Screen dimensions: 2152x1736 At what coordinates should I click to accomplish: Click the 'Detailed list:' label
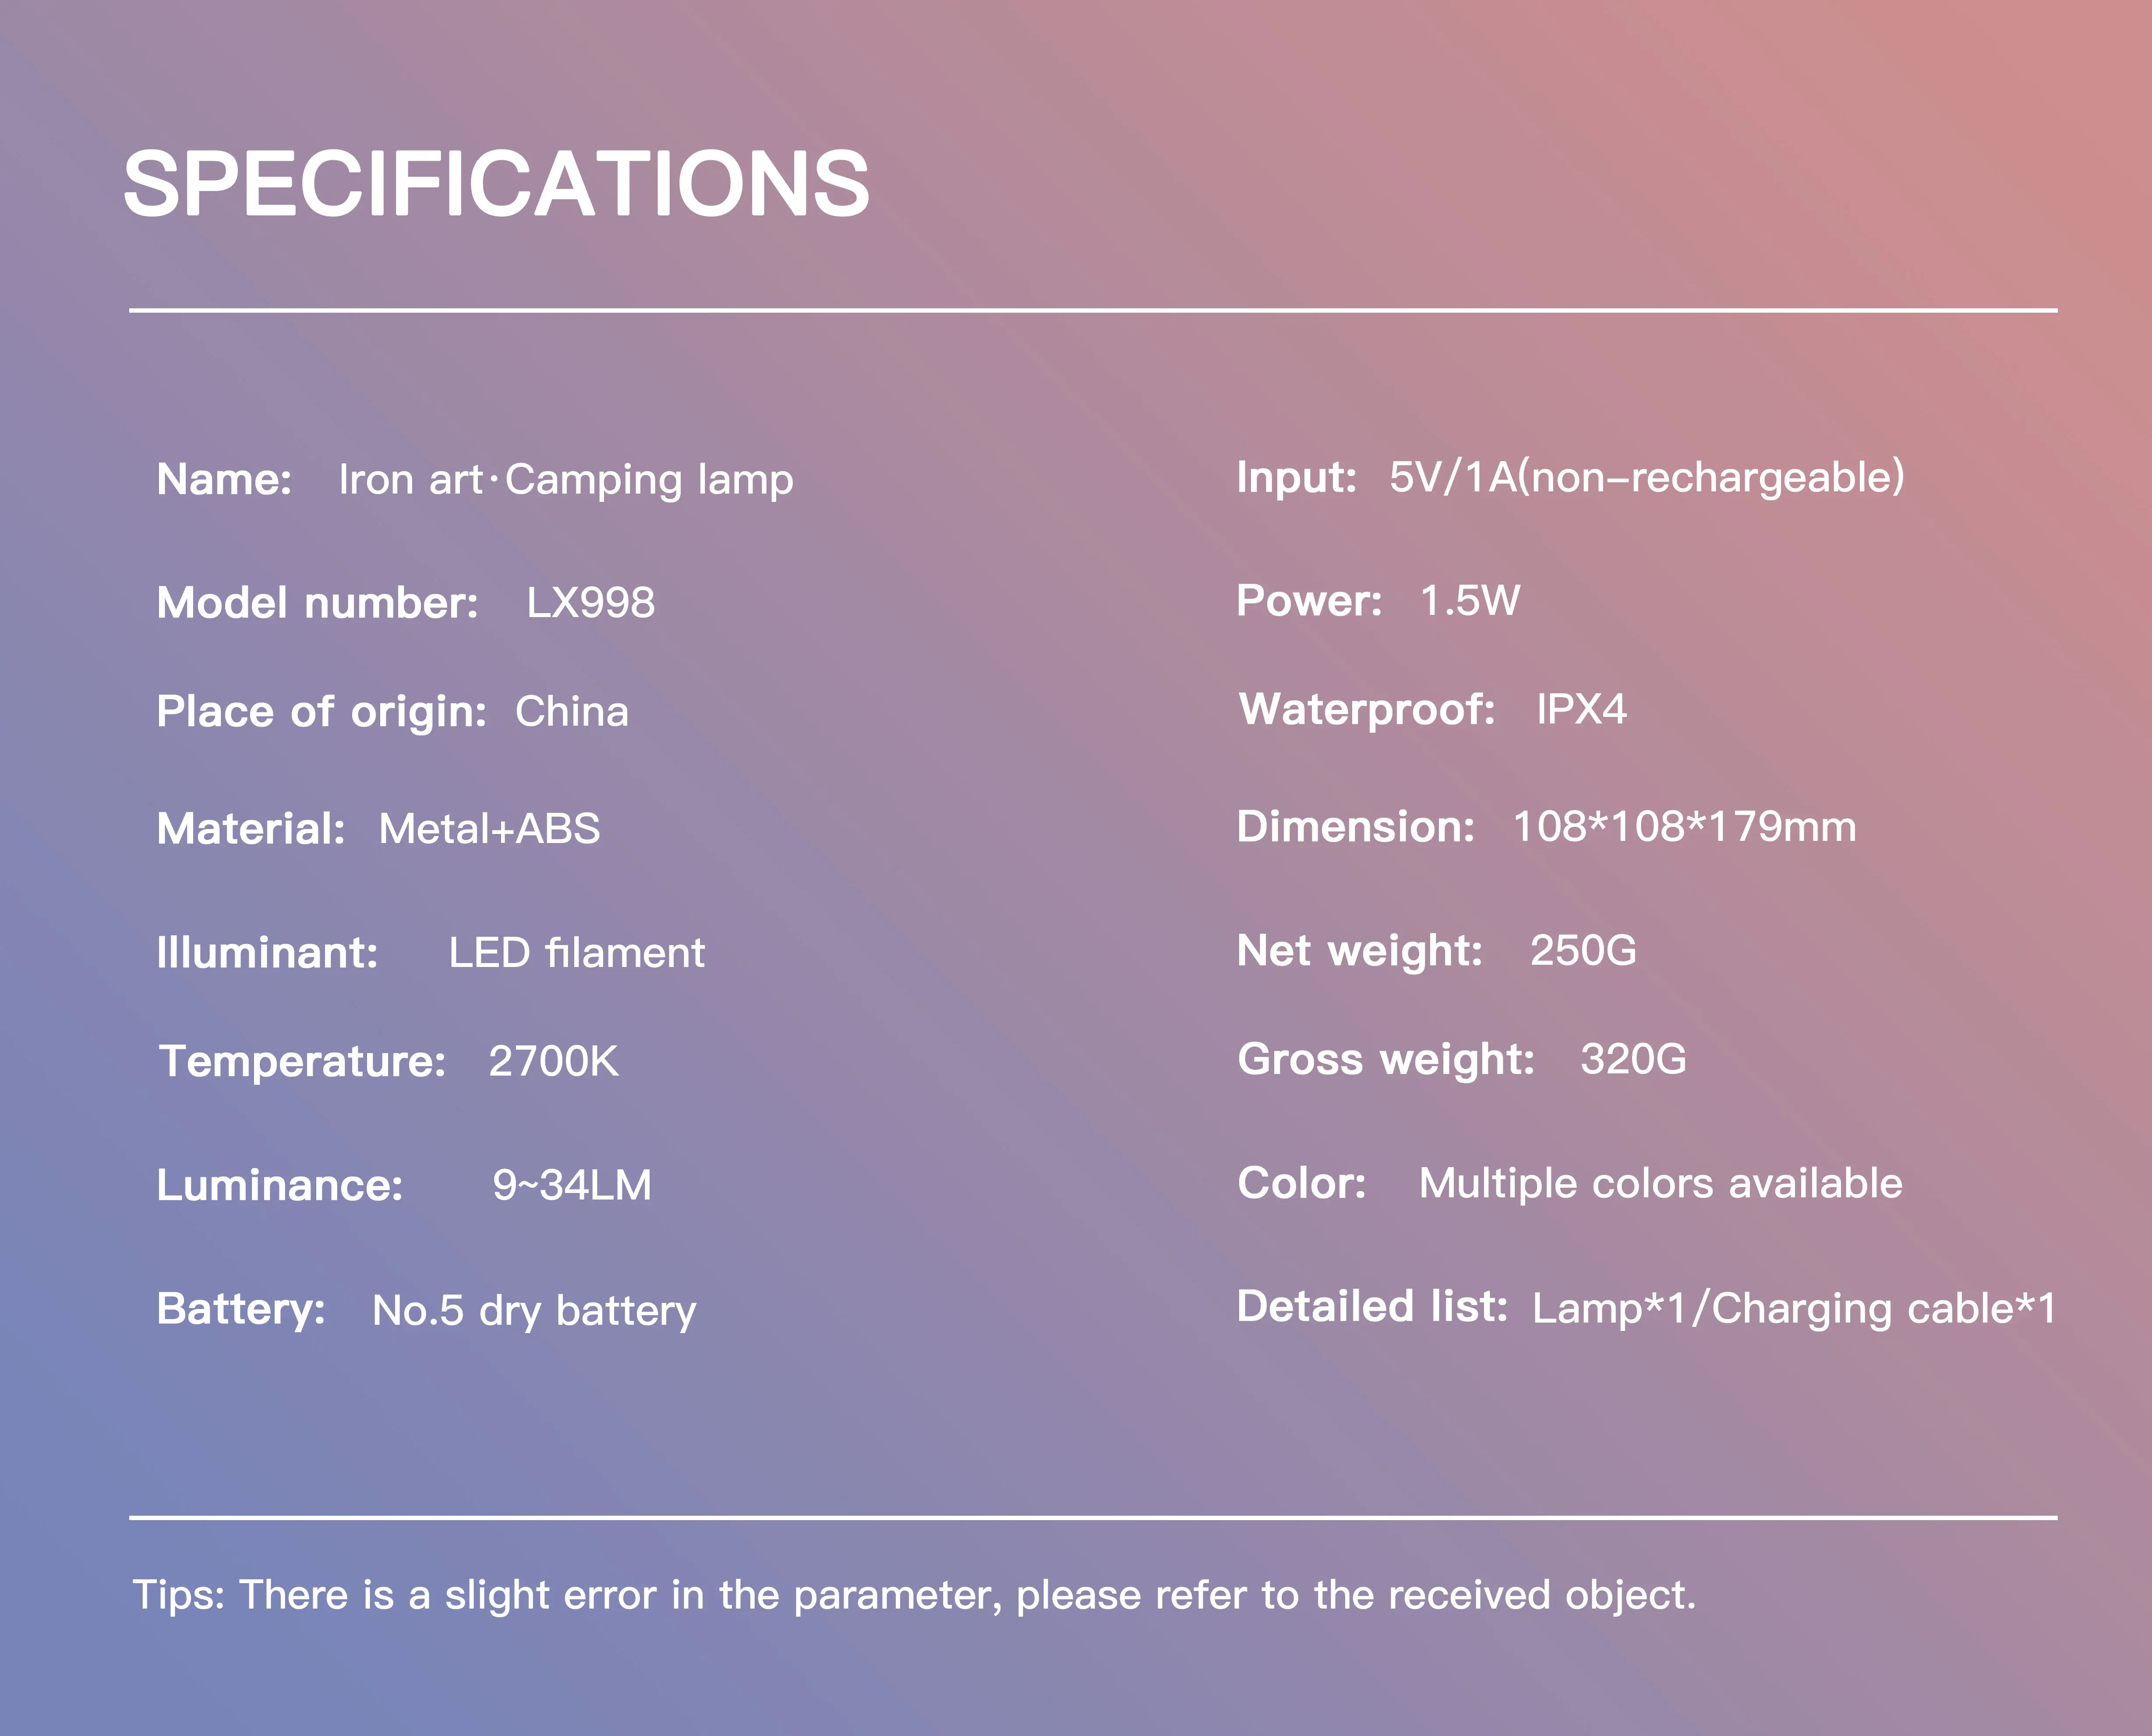pos(1372,1307)
